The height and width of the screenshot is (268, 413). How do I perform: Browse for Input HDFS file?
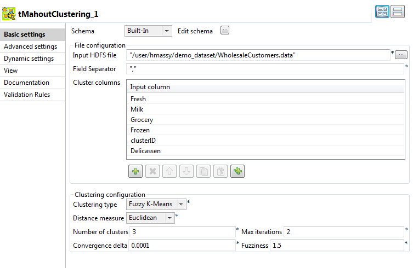pos(401,55)
